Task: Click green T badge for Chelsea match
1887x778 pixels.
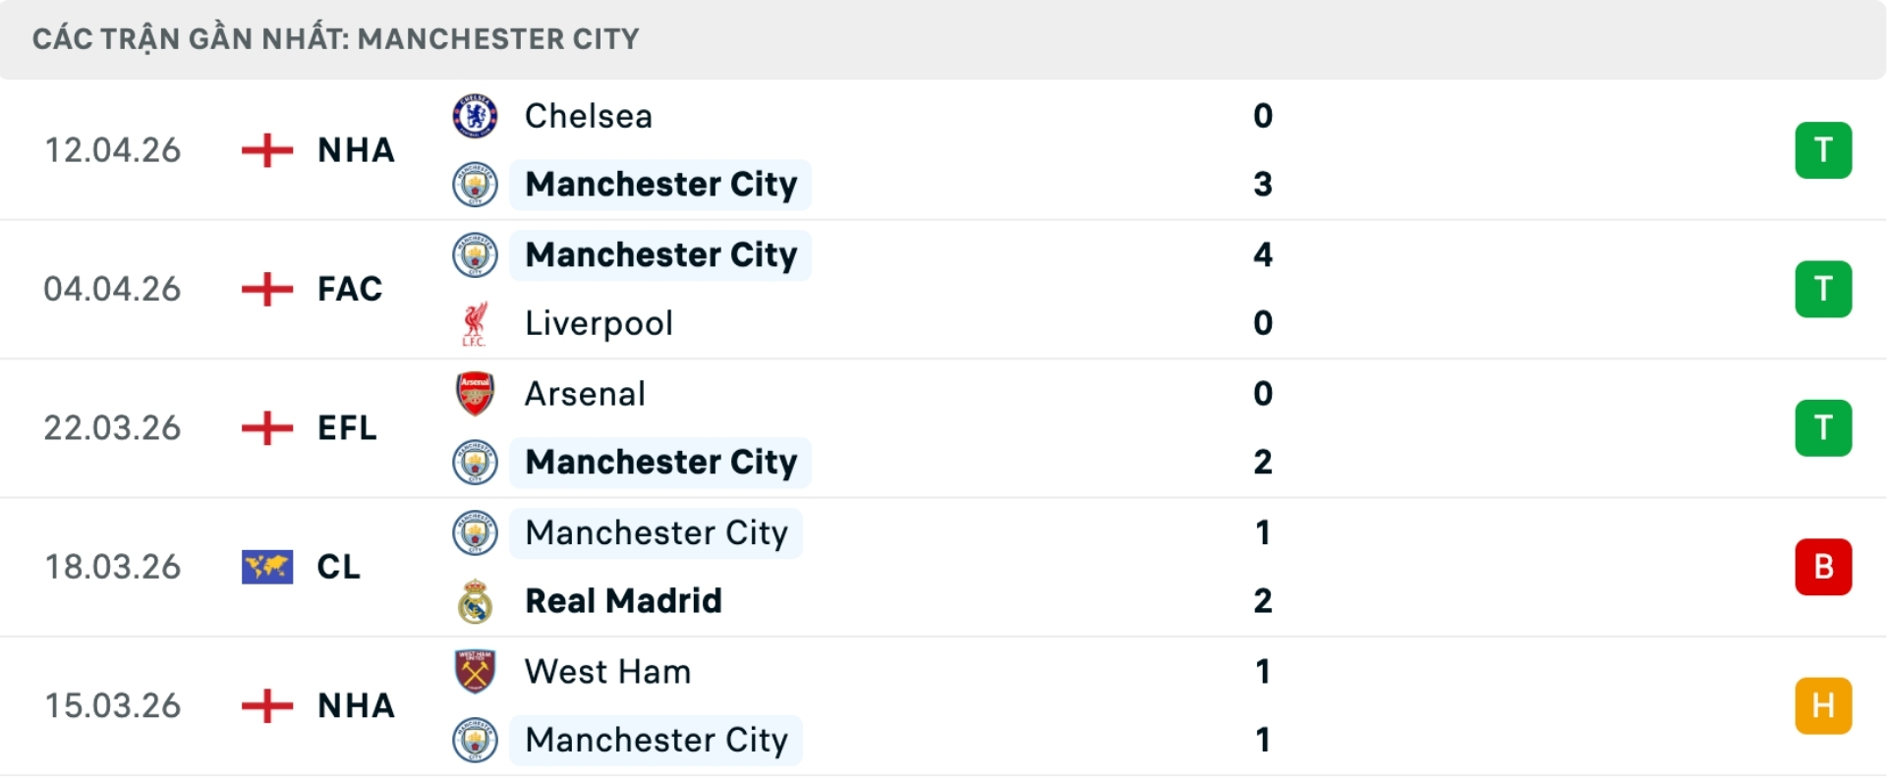Action: [x=1823, y=150]
